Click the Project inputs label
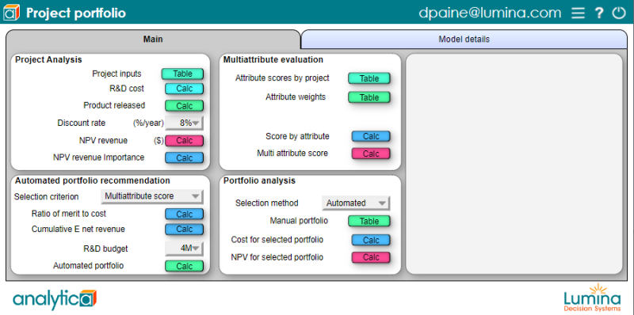Viewport: 634px width, 315px height. tap(116, 74)
